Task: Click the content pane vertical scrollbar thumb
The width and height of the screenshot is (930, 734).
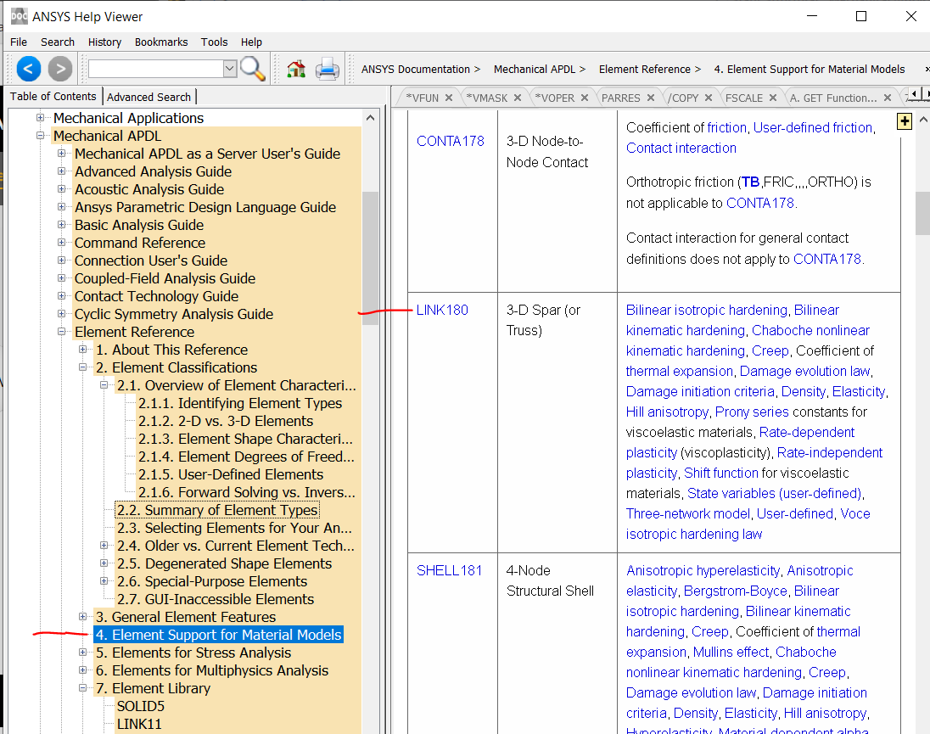Action: [923, 214]
